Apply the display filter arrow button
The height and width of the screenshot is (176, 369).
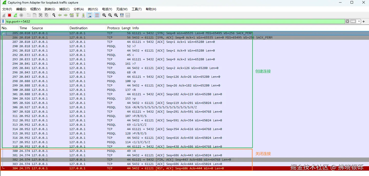[353, 22]
